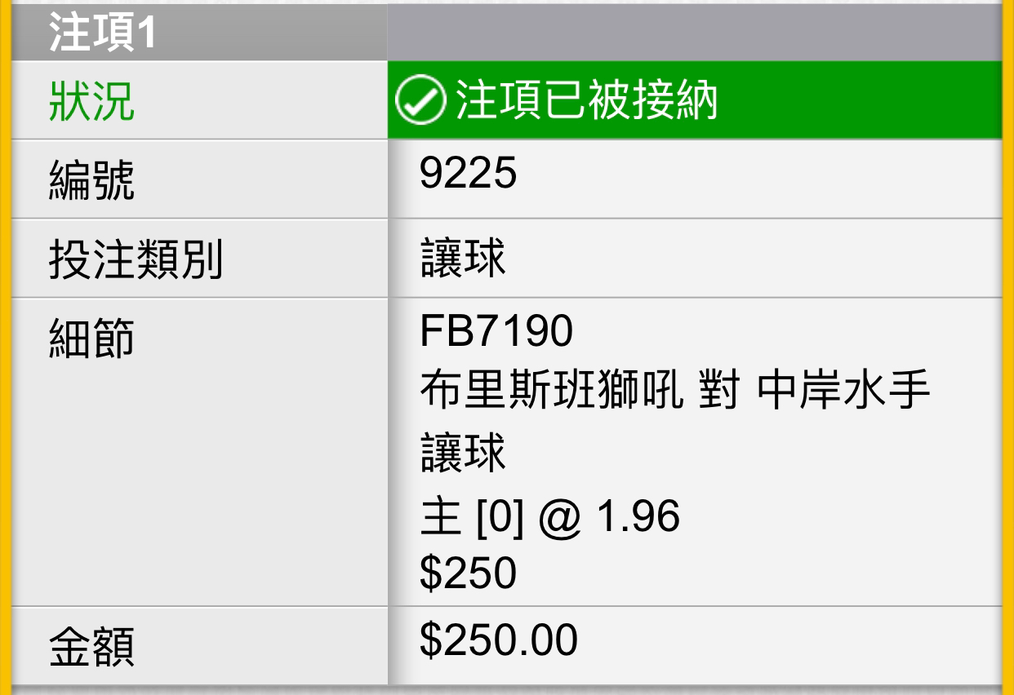1014x695 pixels.
Task: Click the odds line 主 [0] @ 1.96
Action: [549, 517]
